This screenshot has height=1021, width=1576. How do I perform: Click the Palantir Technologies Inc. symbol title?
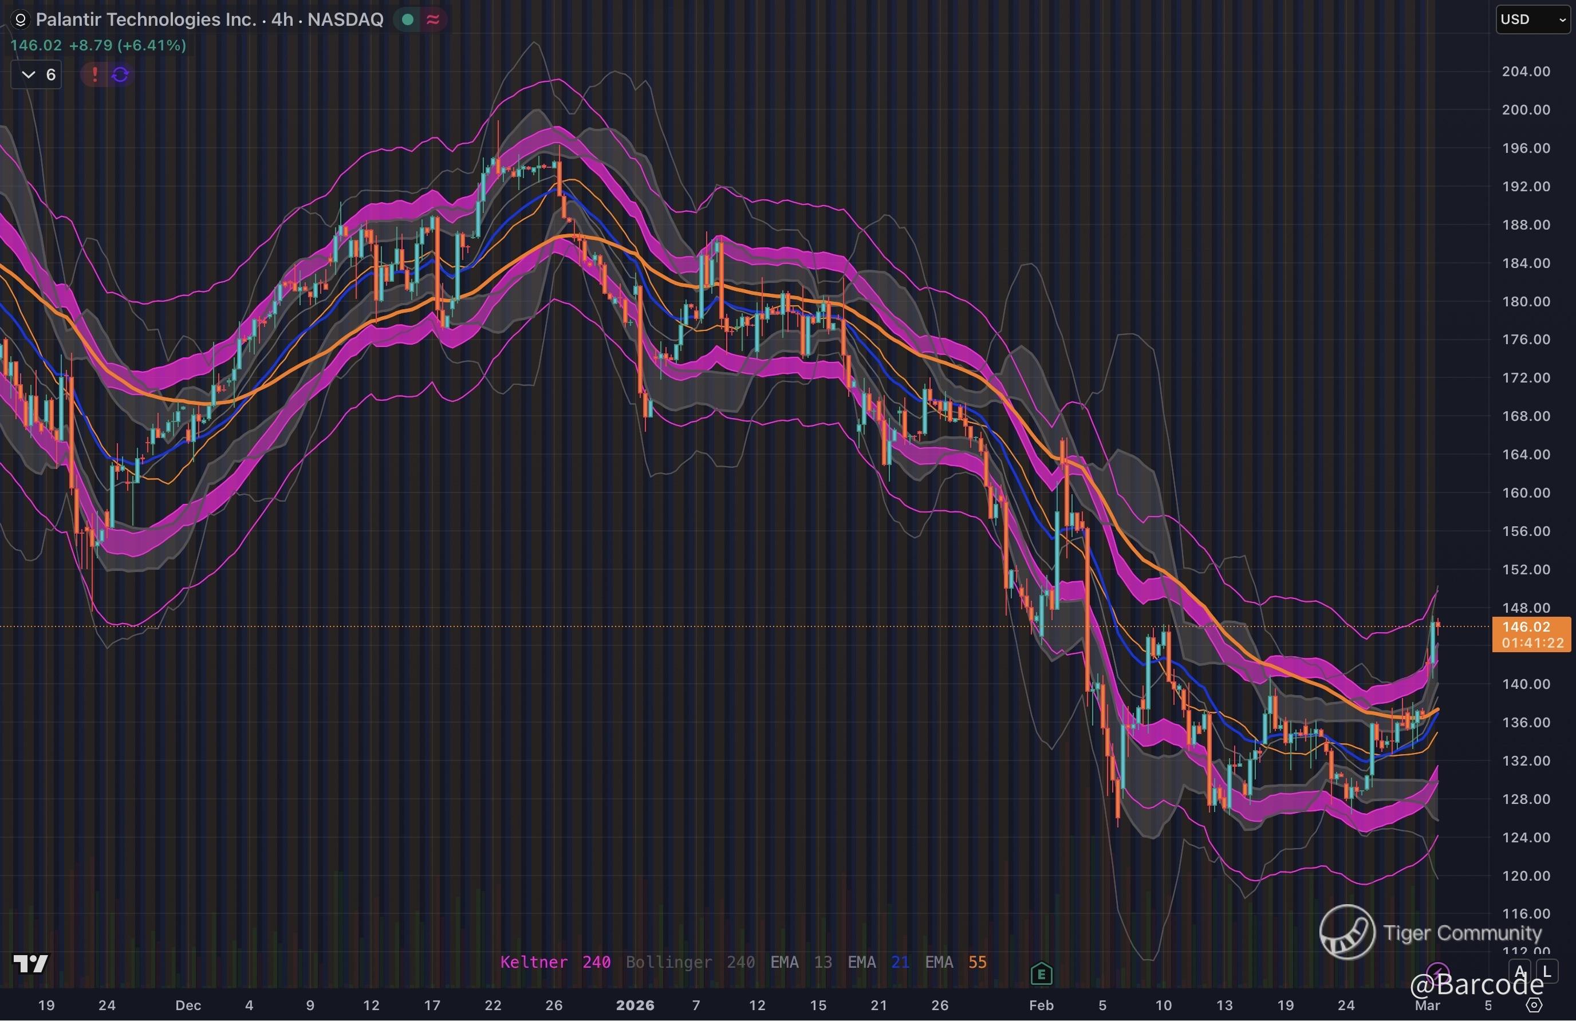145,19
